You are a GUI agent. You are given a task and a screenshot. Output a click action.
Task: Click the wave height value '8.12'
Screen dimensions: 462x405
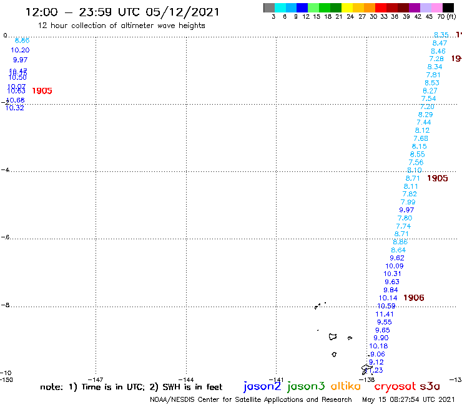[422, 130]
